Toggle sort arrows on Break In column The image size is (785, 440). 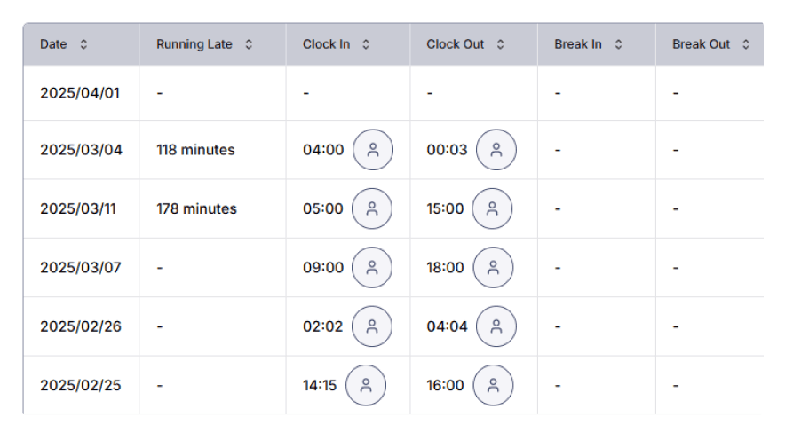tap(618, 44)
